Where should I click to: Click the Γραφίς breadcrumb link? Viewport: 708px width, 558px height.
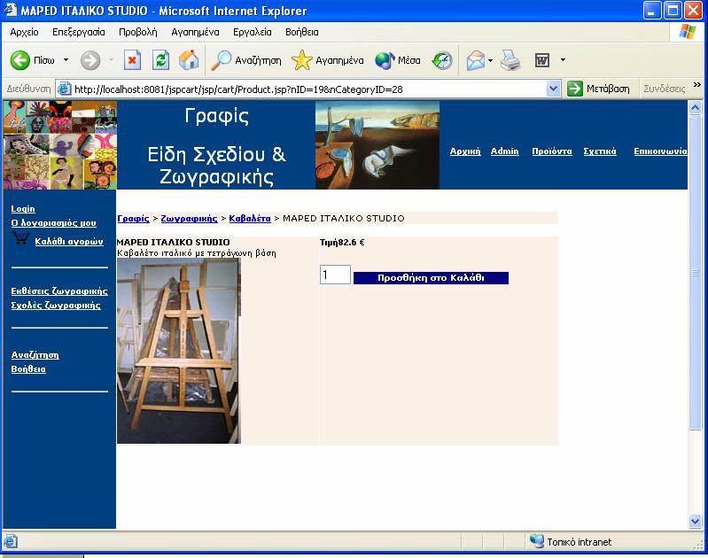pos(133,219)
